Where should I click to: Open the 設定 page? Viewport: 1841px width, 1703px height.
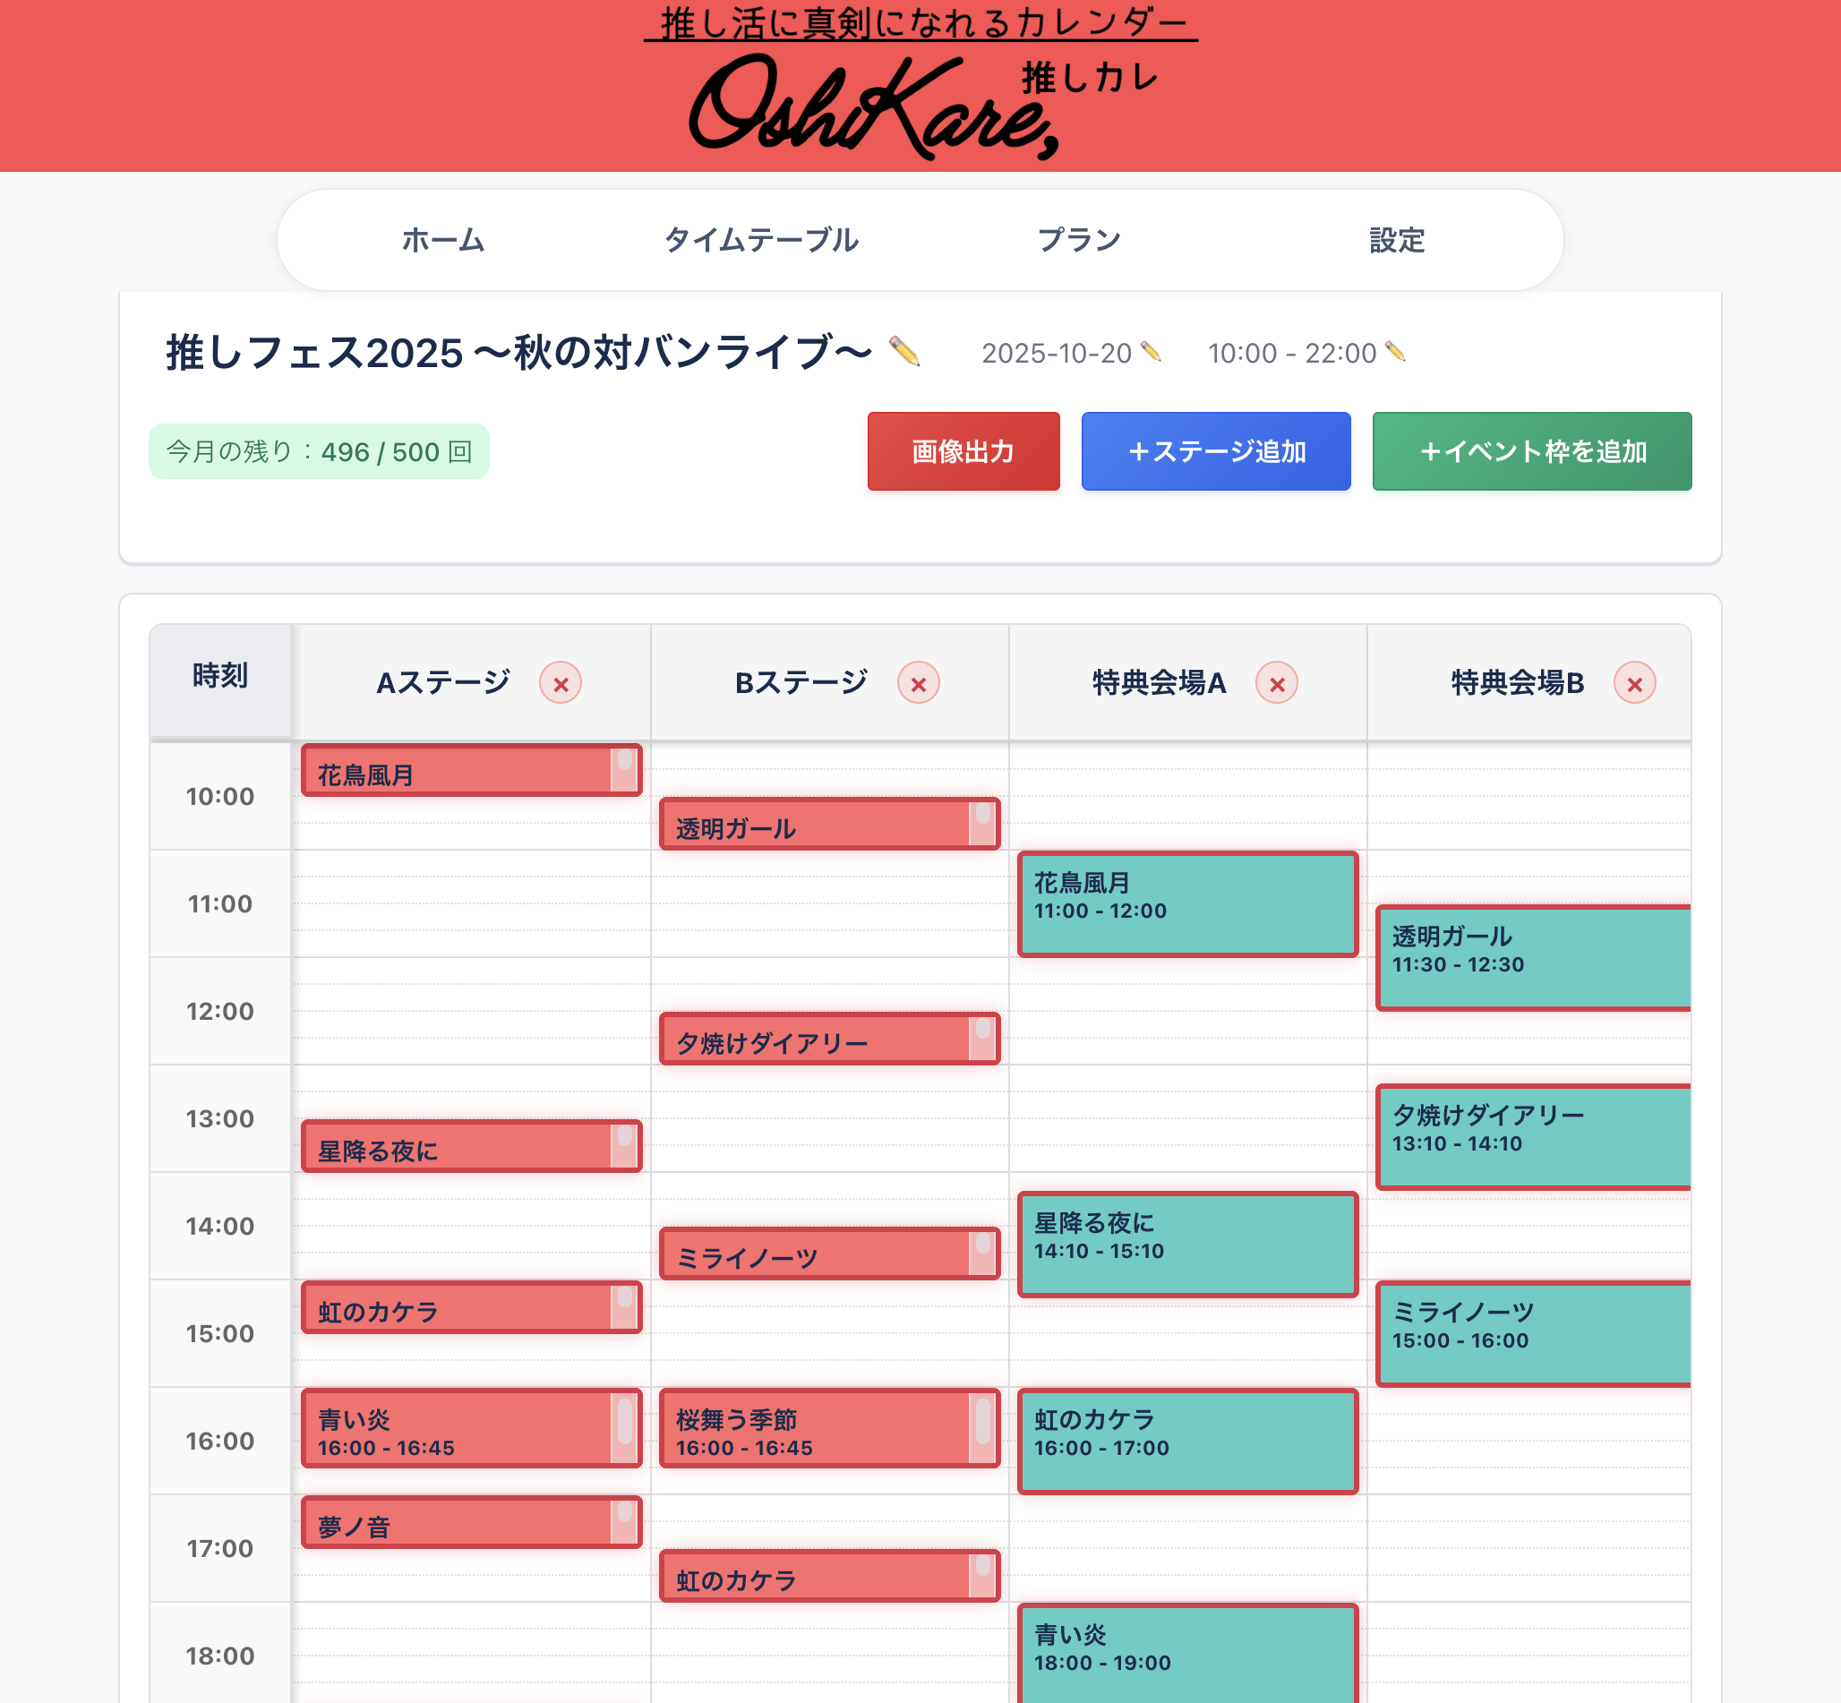point(1397,241)
